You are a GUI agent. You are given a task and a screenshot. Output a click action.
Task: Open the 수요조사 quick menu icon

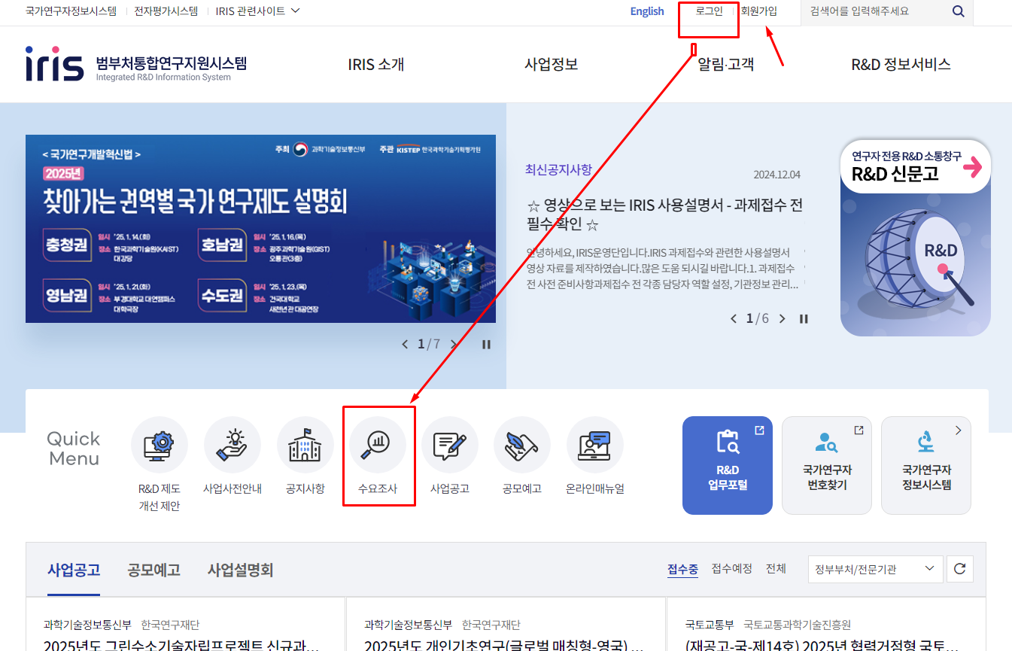pos(378,445)
